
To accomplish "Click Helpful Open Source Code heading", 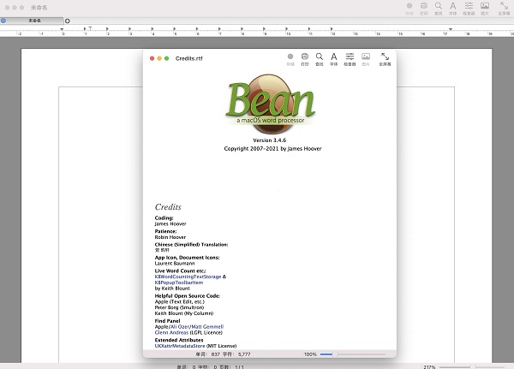I will [188, 296].
